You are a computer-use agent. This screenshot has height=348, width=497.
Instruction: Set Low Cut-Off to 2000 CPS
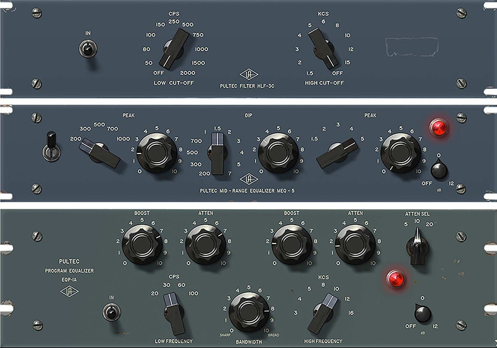(x=187, y=73)
